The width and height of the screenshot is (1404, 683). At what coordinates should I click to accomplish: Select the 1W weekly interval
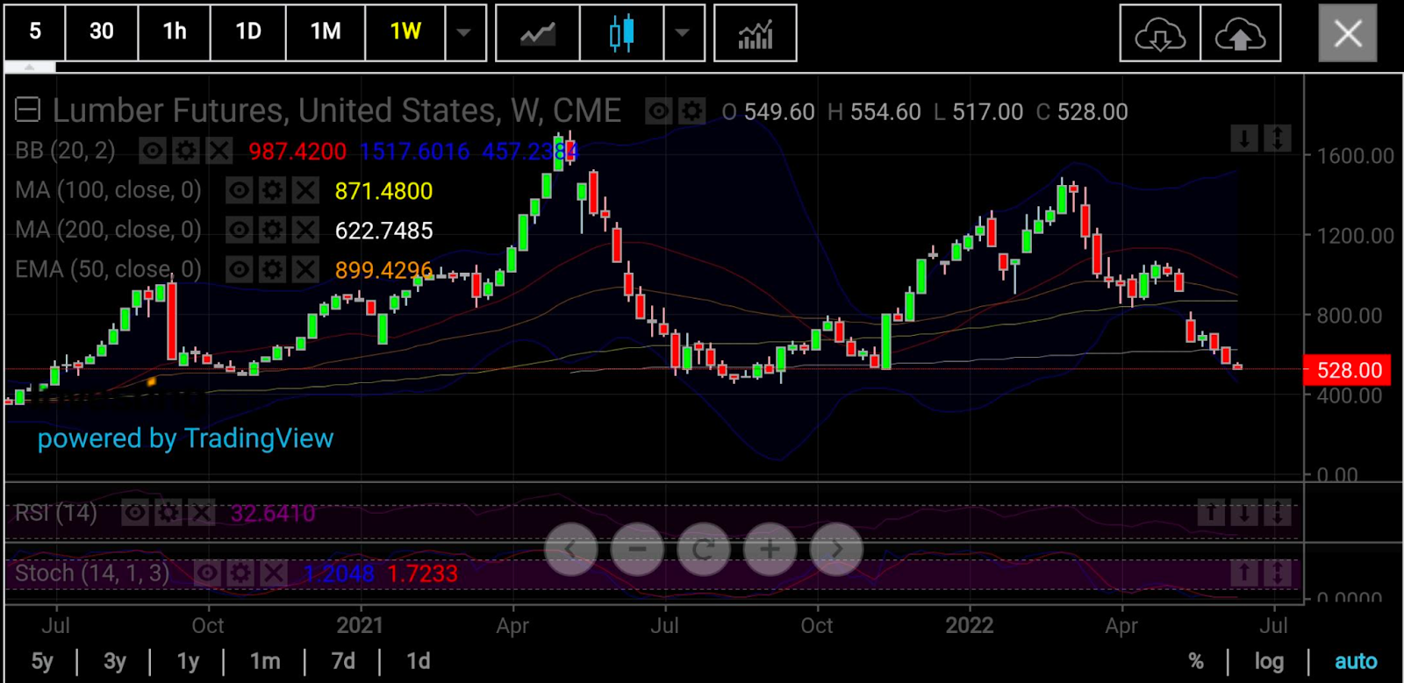click(x=405, y=32)
